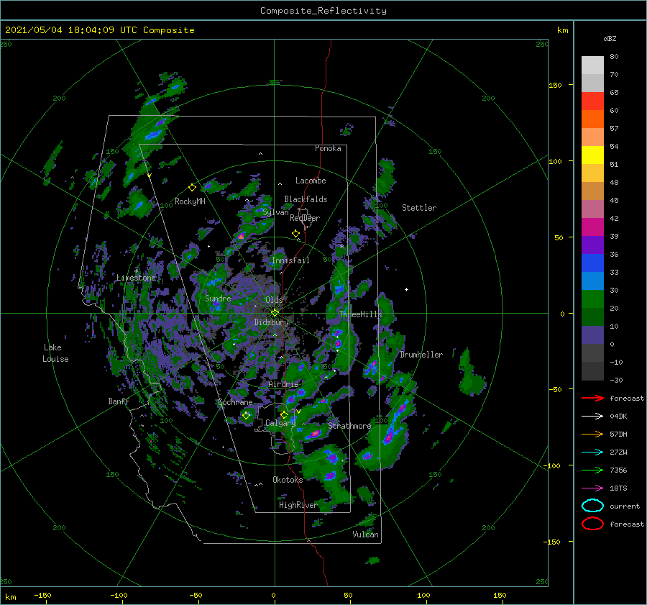Screen dimensions: 647x605
Task: Click the white plus marker east of ThreeHills
Action: click(406, 289)
